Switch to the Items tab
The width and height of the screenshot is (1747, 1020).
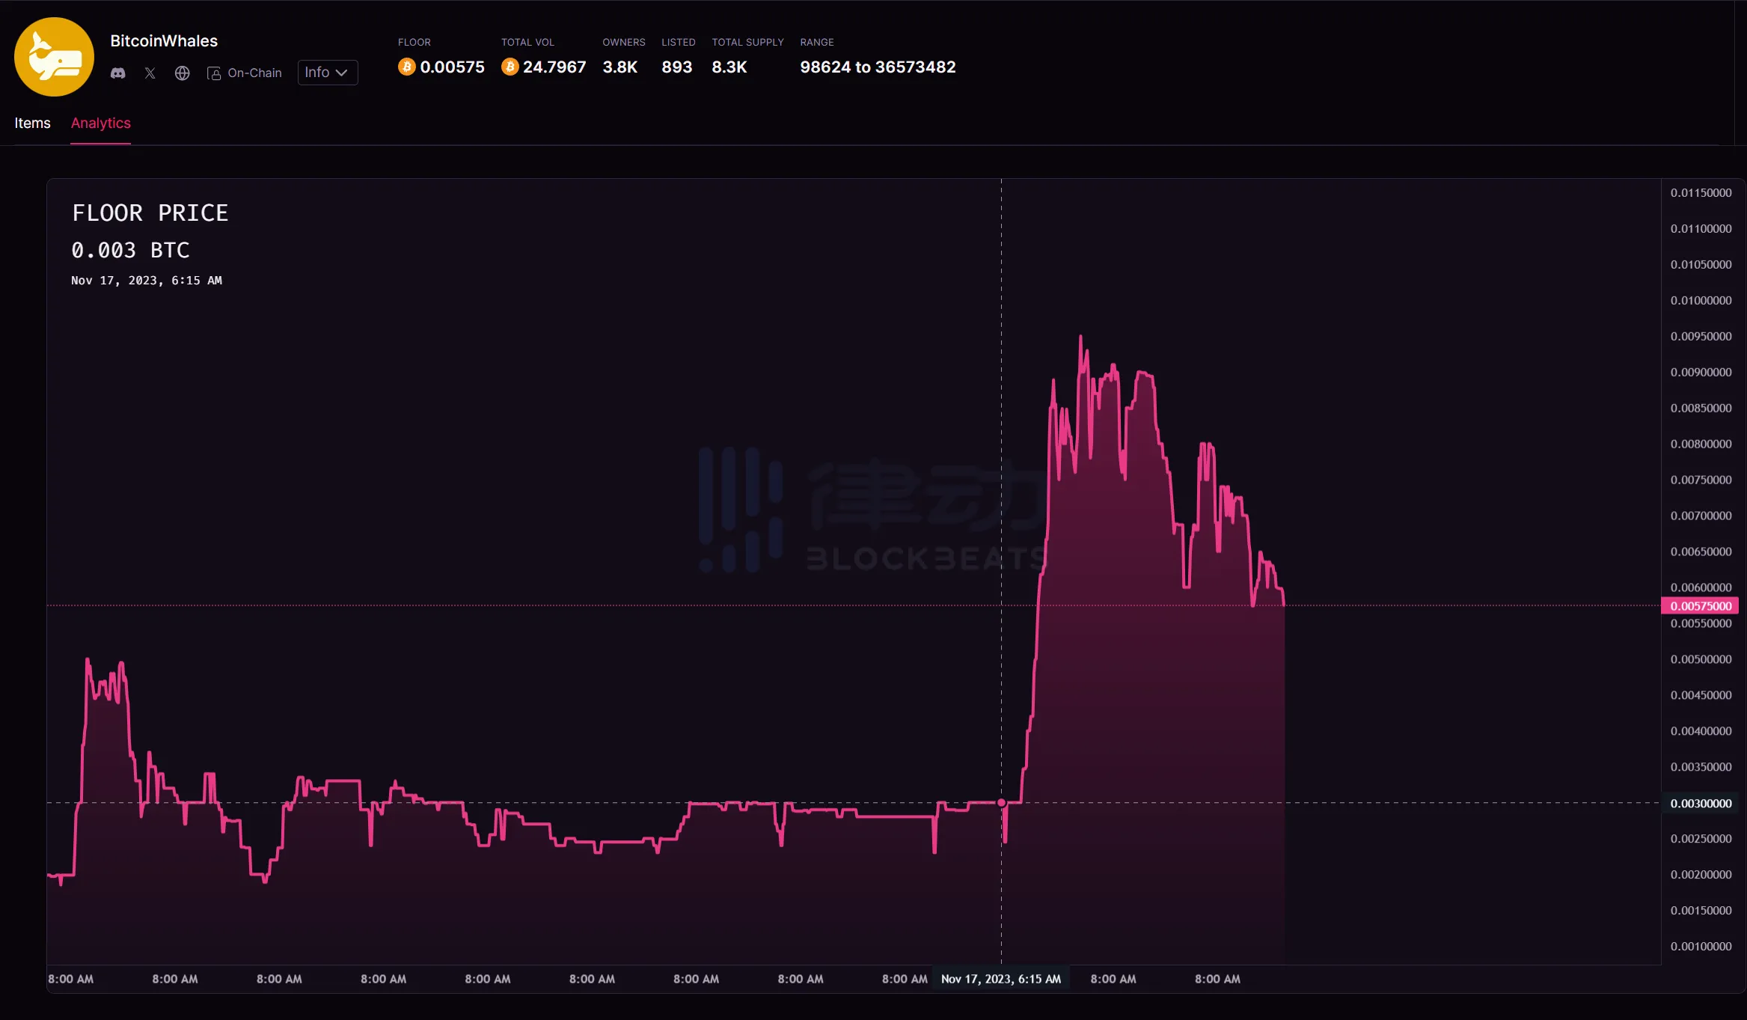32,123
